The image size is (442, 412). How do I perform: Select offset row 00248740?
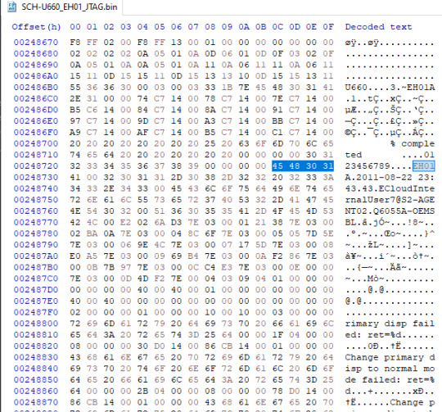36,188
